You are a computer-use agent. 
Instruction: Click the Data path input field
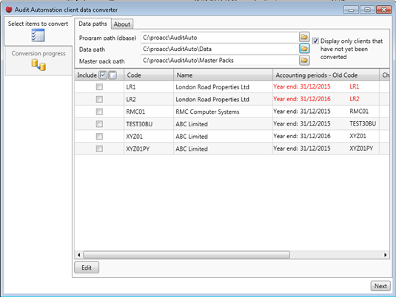[220, 49]
